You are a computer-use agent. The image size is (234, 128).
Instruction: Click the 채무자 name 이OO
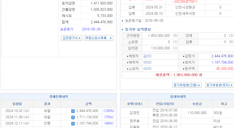pos(147,62)
